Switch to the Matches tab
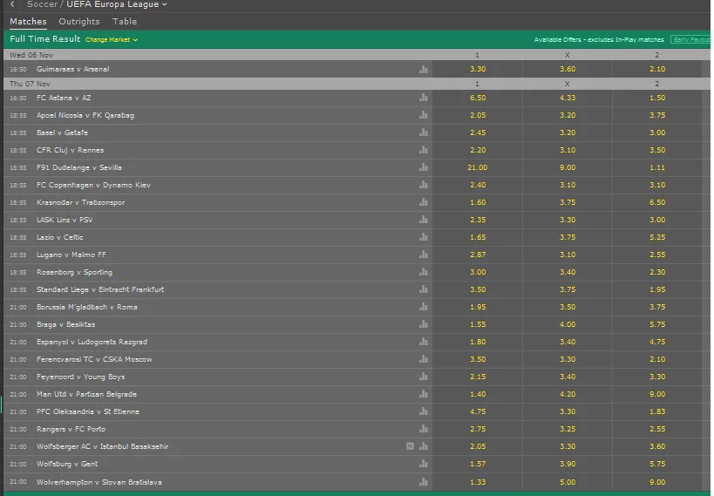Image resolution: width=714 pixels, height=496 pixels. (x=28, y=22)
